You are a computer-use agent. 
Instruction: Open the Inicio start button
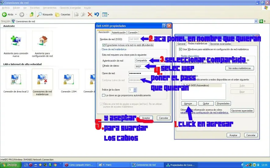point(10,165)
